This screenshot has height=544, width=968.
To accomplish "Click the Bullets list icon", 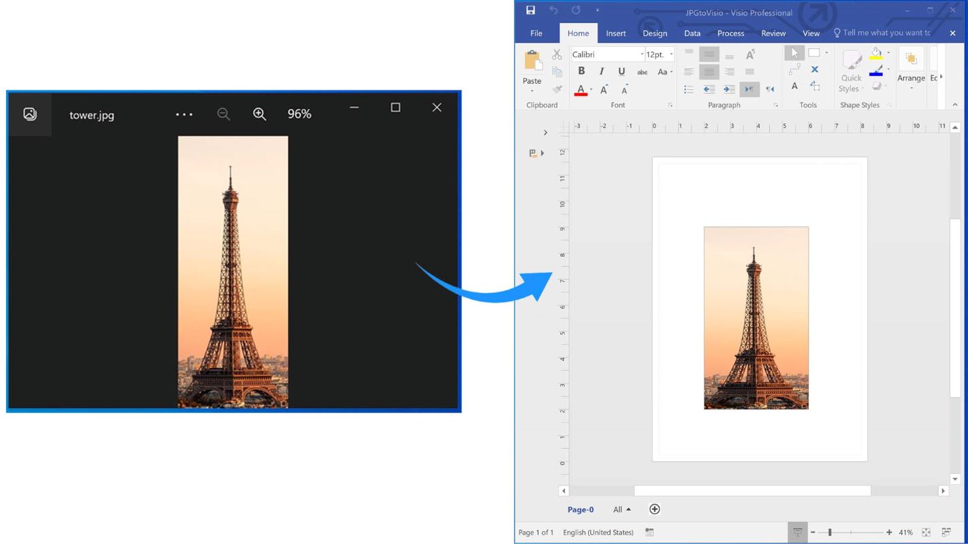I will 688,89.
